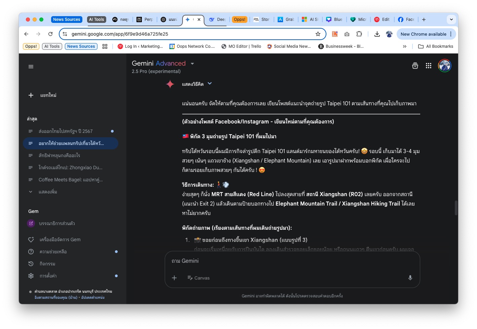Open the bookmarks apps grid icon
Viewport: 477px width, 329px height.
click(105, 46)
